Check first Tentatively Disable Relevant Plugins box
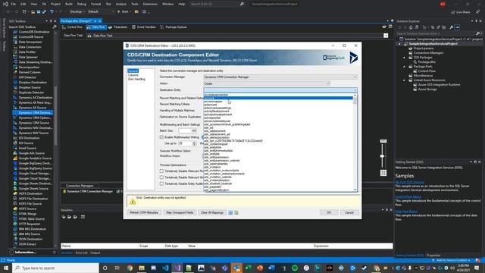This screenshot has height=273, width=485. 161,171
